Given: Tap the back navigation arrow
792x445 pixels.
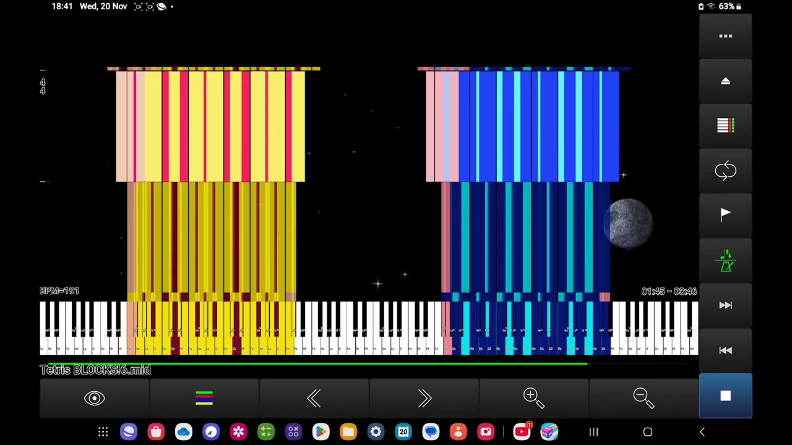Looking at the screenshot, I should [x=702, y=432].
